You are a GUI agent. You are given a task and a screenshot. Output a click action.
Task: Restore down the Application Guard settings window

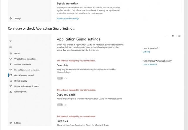[173, 36]
